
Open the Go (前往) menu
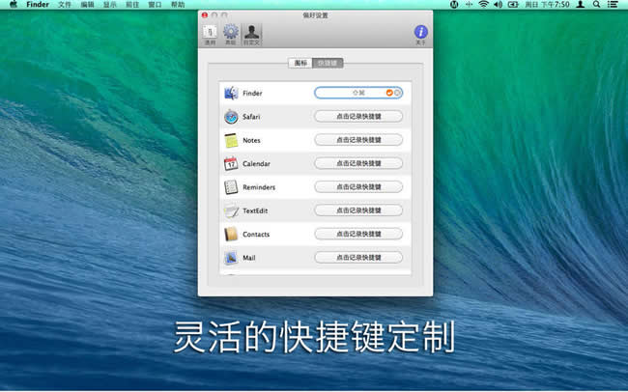click(132, 5)
